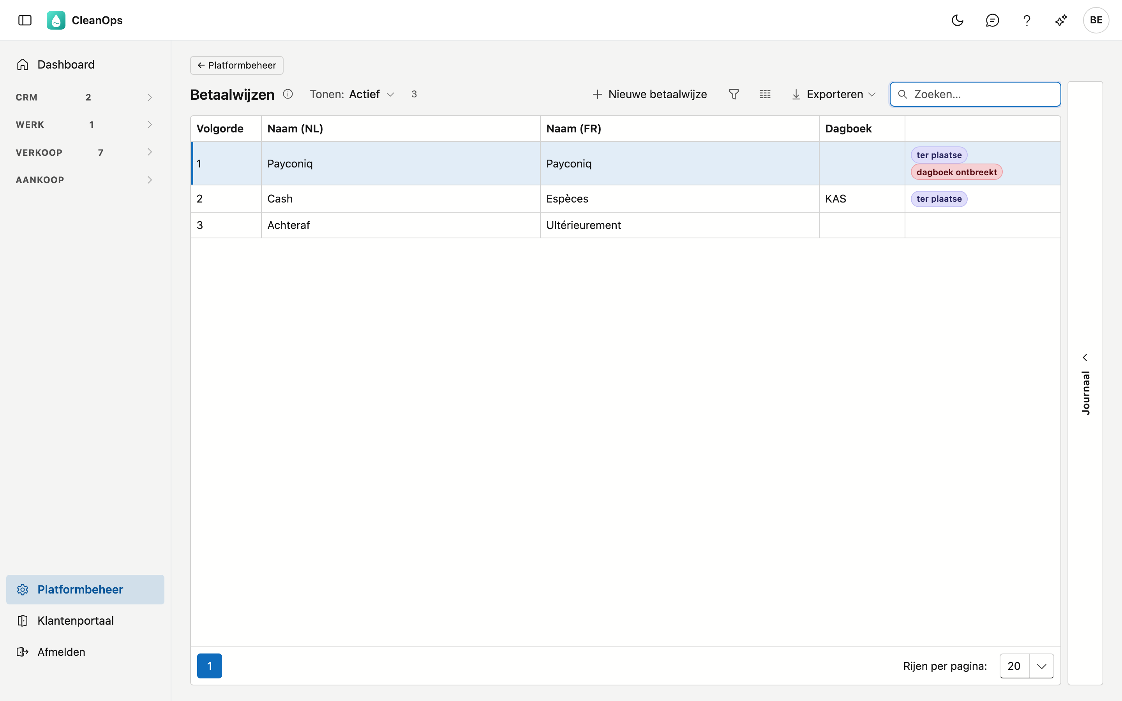The width and height of the screenshot is (1122, 701).
Task: Click the Platformbeheer gear icon
Action: 23,589
